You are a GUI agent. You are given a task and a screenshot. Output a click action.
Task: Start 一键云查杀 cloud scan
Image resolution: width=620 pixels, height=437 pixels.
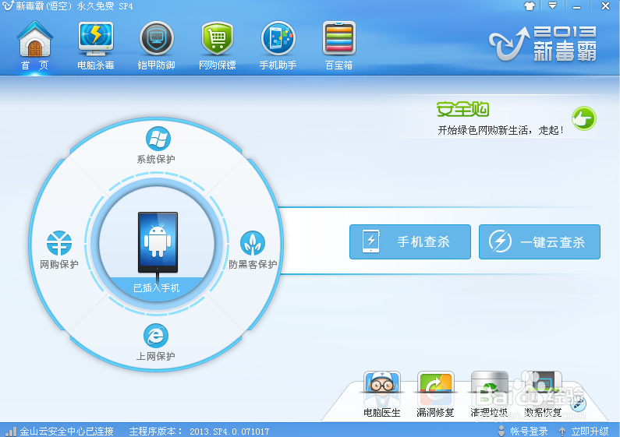click(x=540, y=241)
